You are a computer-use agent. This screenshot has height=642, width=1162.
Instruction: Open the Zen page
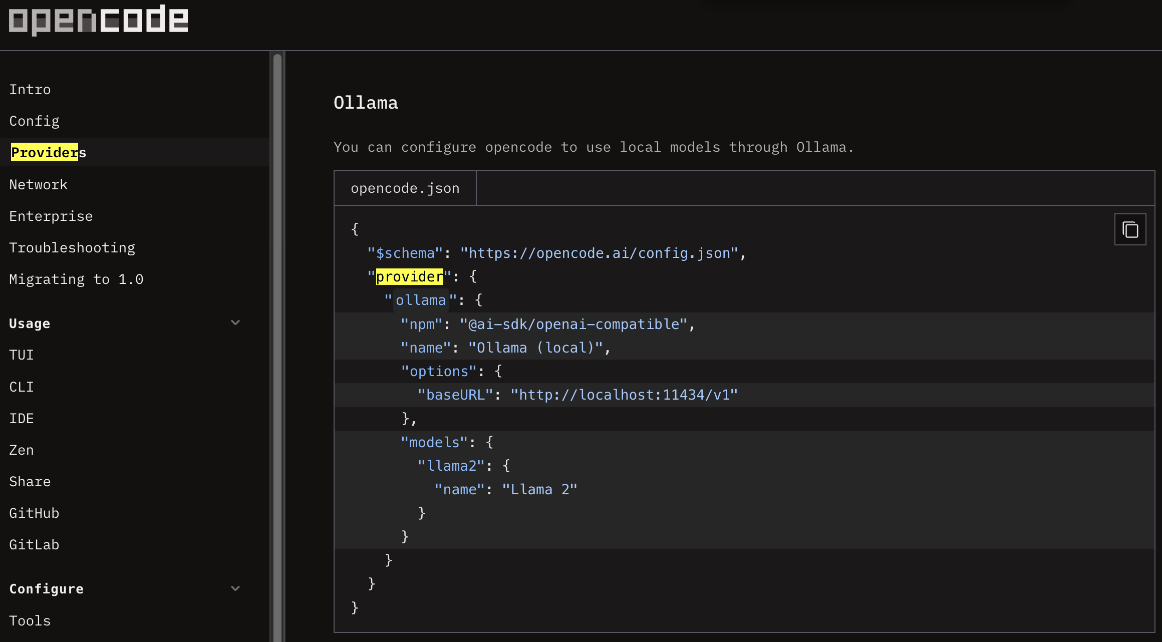point(22,450)
